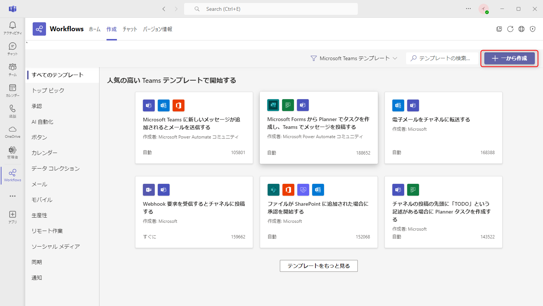Select 生産性 category
The image size is (543, 306).
[63, 215]
